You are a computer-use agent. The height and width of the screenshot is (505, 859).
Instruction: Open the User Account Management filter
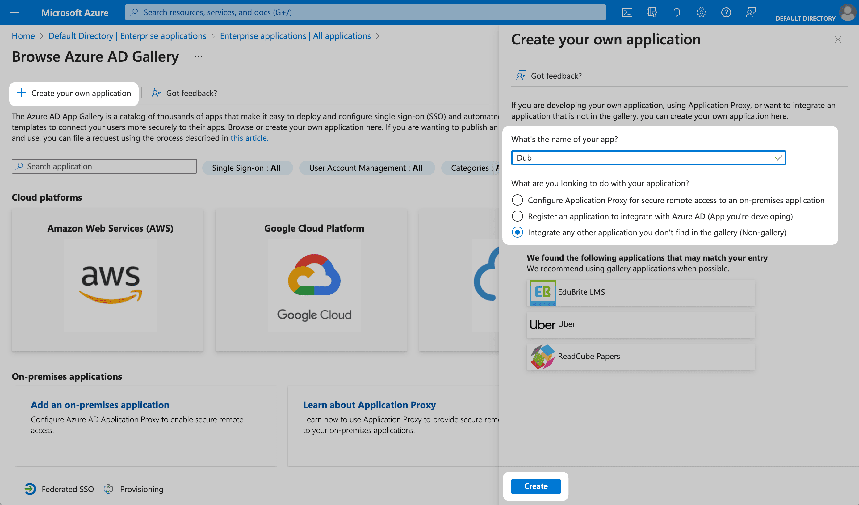367,168
